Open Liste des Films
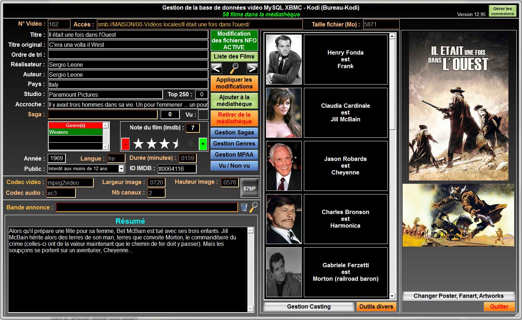The width and height of the screenshot is (522, 320). [x=234, y=57]
